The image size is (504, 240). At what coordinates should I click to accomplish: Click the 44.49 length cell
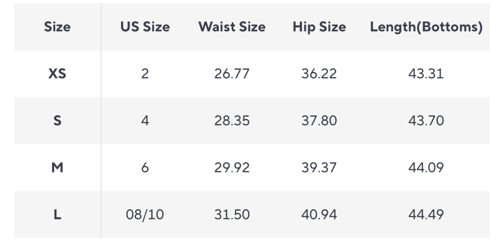(x=426, y=214)
